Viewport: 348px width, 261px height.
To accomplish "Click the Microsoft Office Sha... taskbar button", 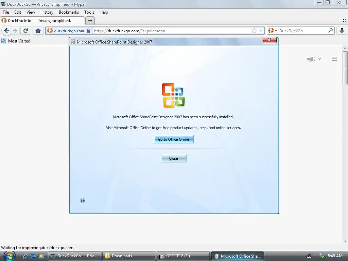I will tap(238, 256).
